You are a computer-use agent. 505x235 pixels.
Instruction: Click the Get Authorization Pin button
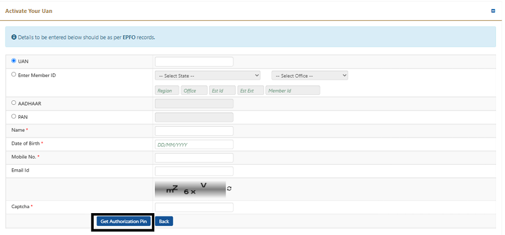[123, 222]
